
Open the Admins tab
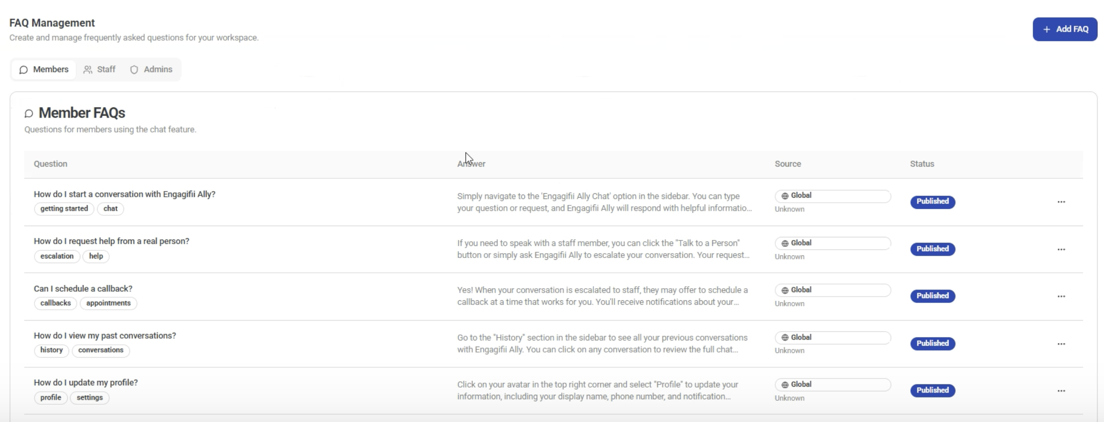coord(151,69)
